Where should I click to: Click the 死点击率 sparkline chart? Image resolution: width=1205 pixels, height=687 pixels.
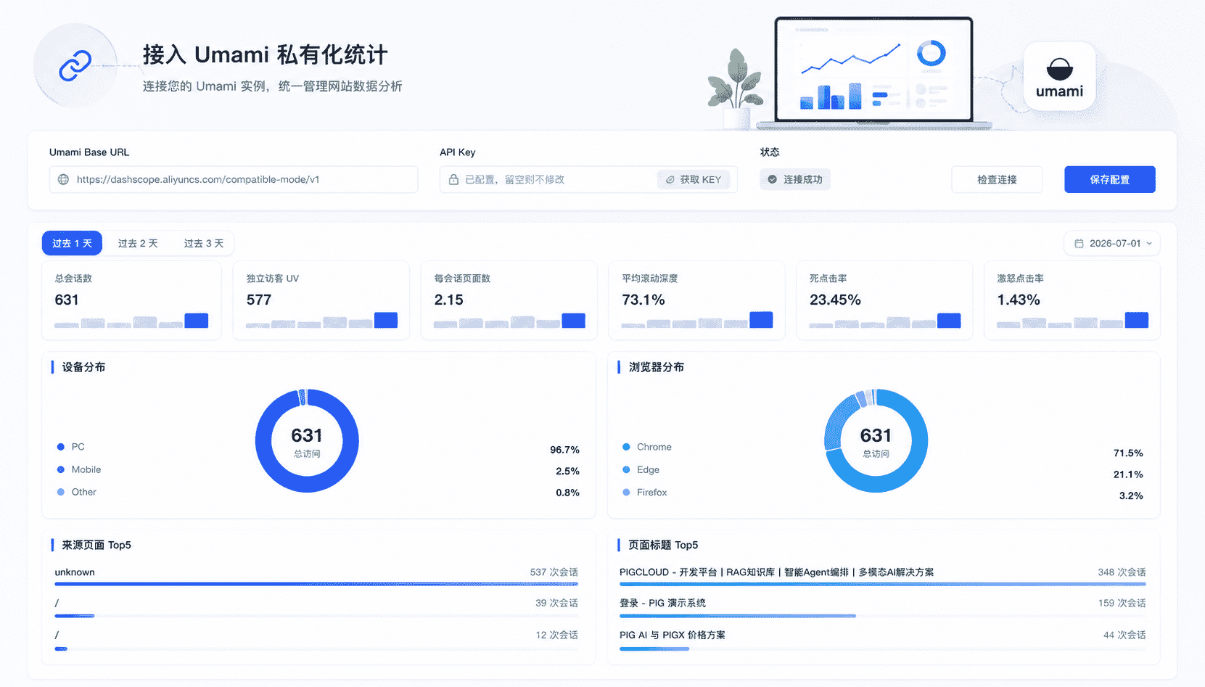pyautogui.click(x=885, y=321)
